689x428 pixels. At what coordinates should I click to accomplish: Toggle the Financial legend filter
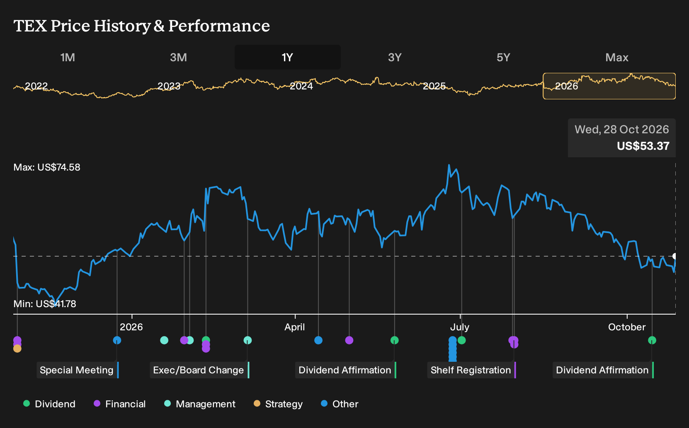(x=120, y=404)
